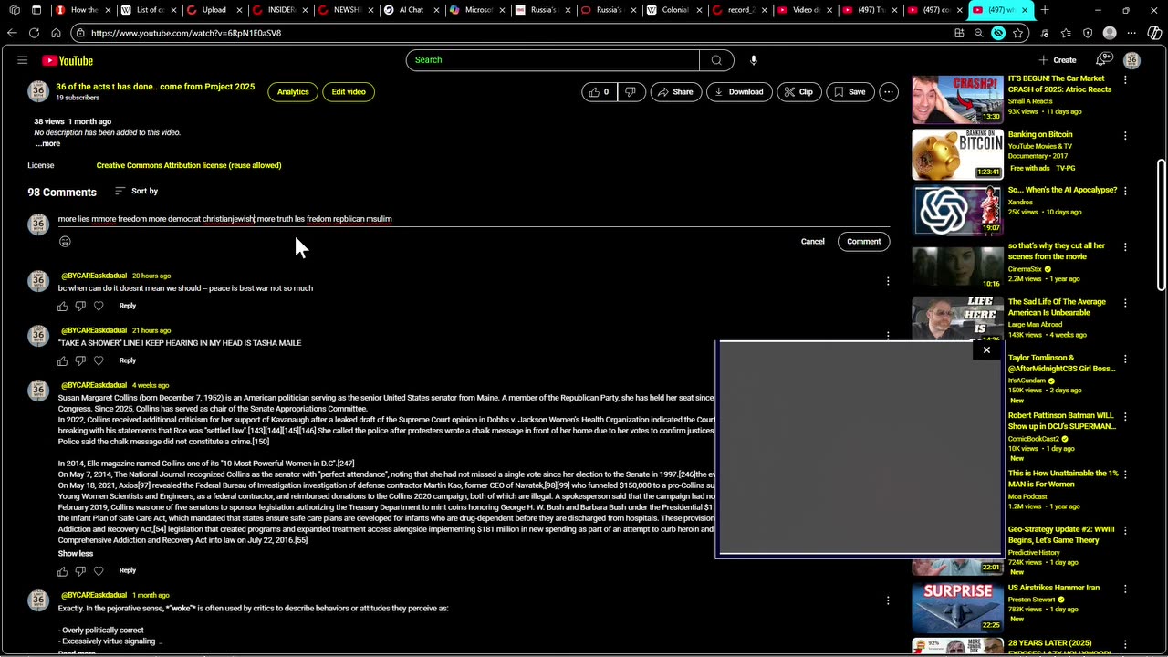Switch to the 'Upload' browser tab

(214, 10)
